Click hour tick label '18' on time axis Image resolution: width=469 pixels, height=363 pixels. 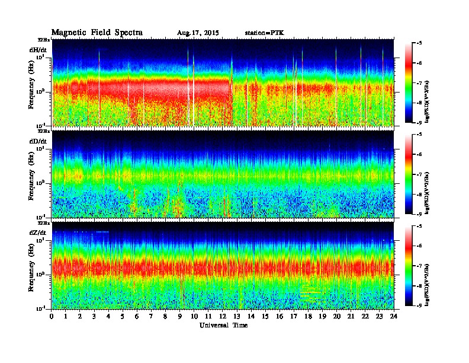(308, 317)
